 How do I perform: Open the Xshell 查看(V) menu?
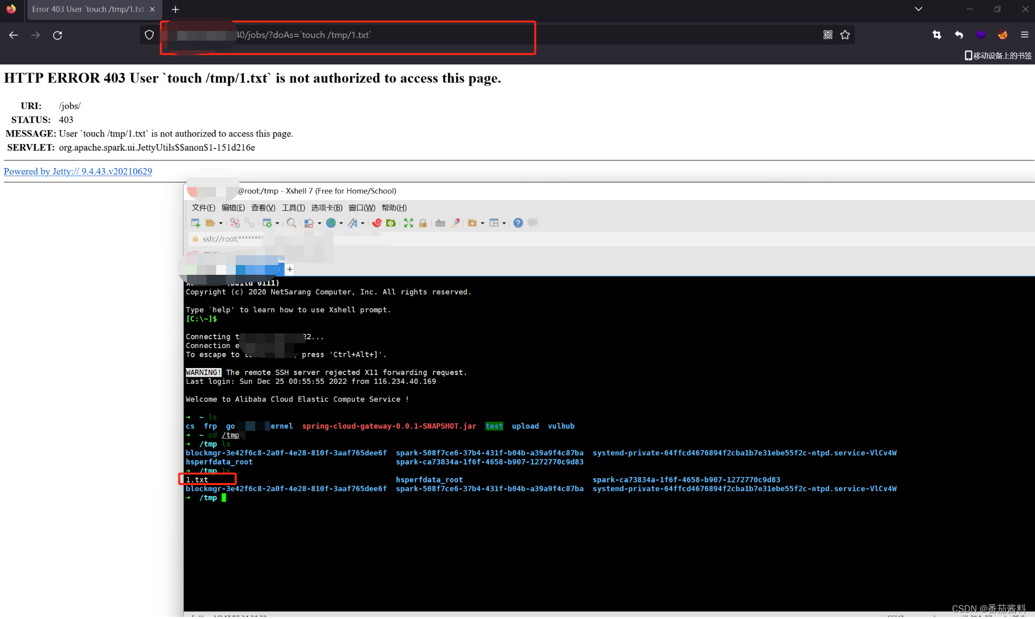tap(263, 208)
